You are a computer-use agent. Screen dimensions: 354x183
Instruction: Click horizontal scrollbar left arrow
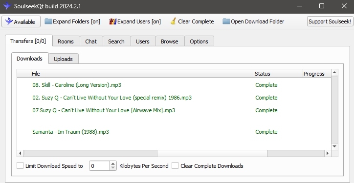(20, 153)
